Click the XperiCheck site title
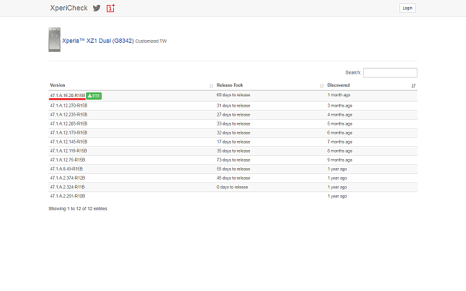 coord(69,8)
